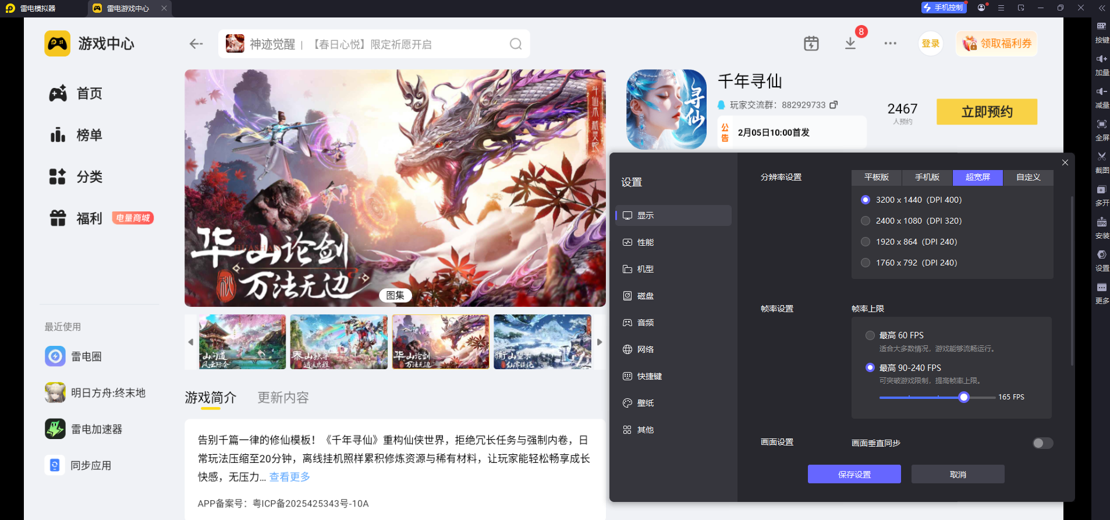Click 安装 install APK in the right toolbar
The height and width of the screenshot is (520, 1110).
1102,228
